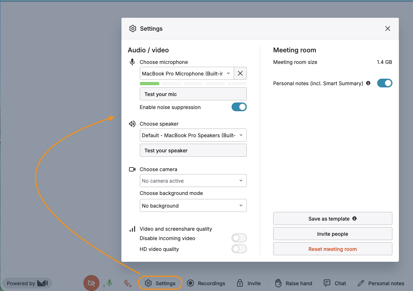This screenshot has width=413, height=291.
Task: Enable the Disable incoming video switch
Action: pyautogui.click(x=239, y=238)
